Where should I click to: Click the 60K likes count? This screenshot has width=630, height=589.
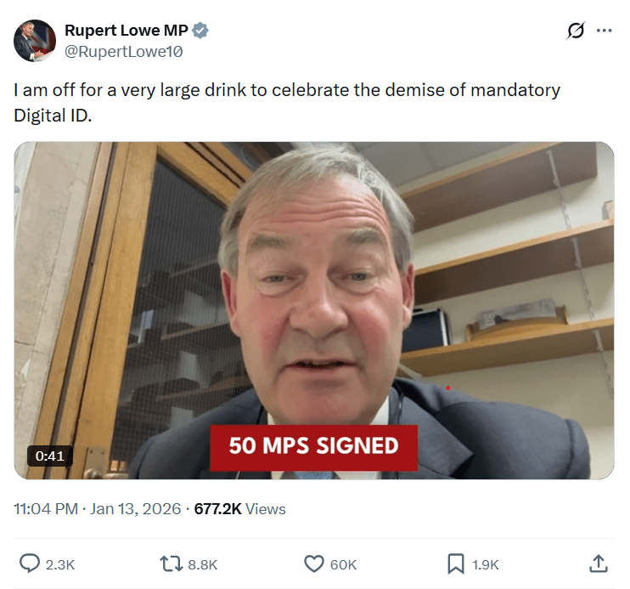click(343, 564)
